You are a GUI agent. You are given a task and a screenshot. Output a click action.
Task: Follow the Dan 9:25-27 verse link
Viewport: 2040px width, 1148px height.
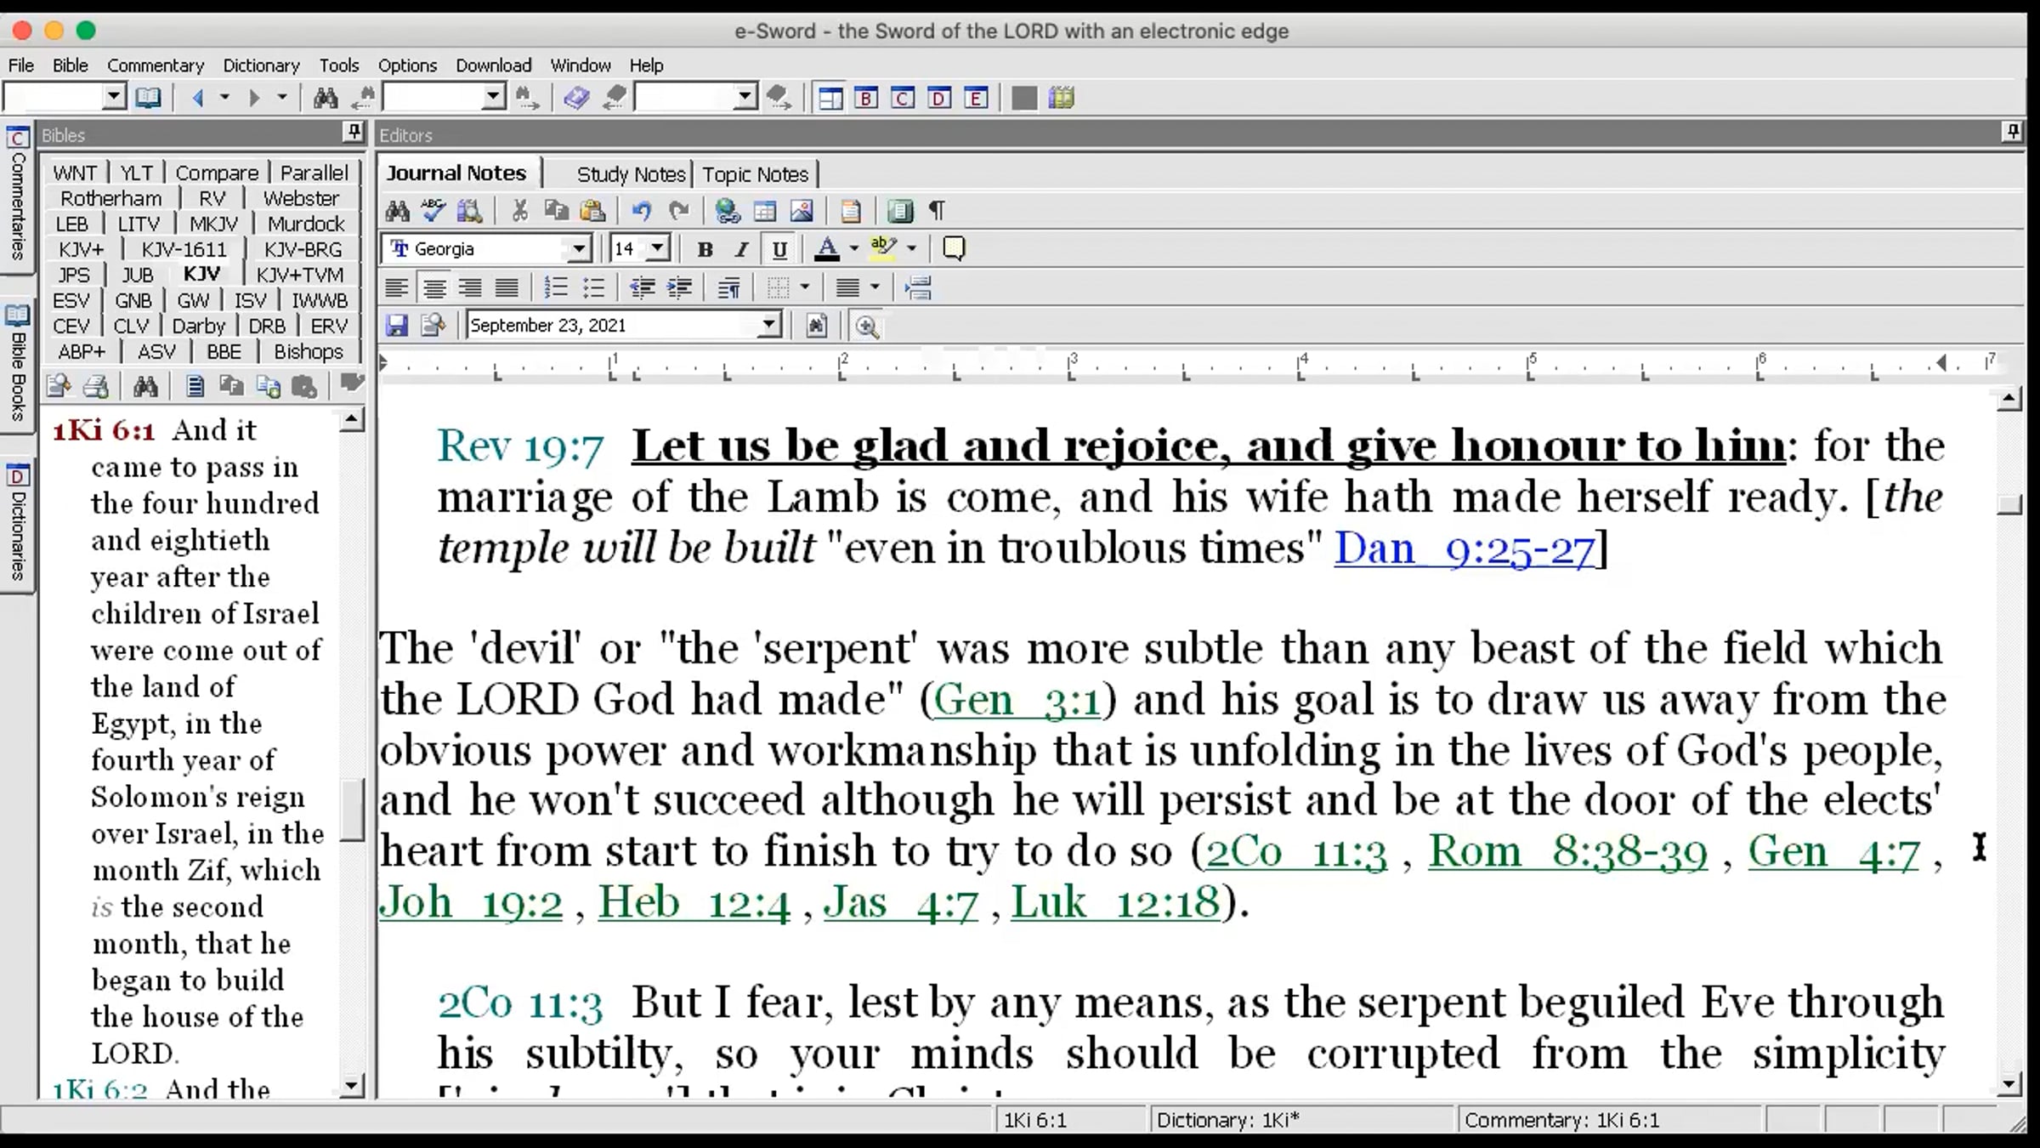click(x=1464, y=548)
